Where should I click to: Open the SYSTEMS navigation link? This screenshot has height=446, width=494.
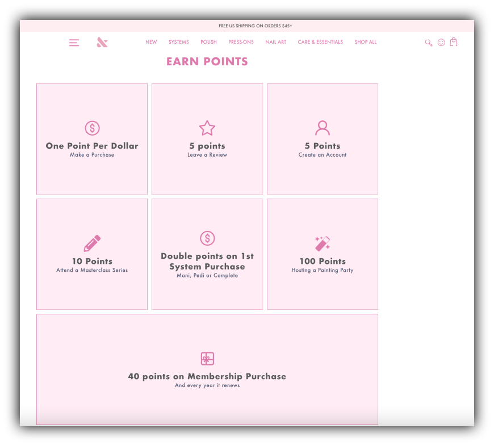click(x=178, y=42)
